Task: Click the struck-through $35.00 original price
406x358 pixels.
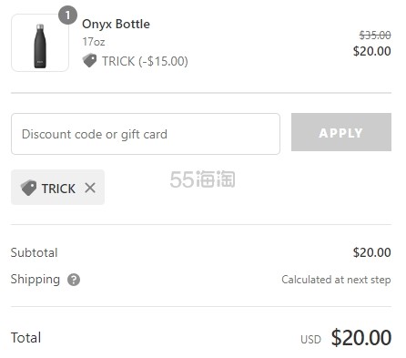Action: (375, 36)
